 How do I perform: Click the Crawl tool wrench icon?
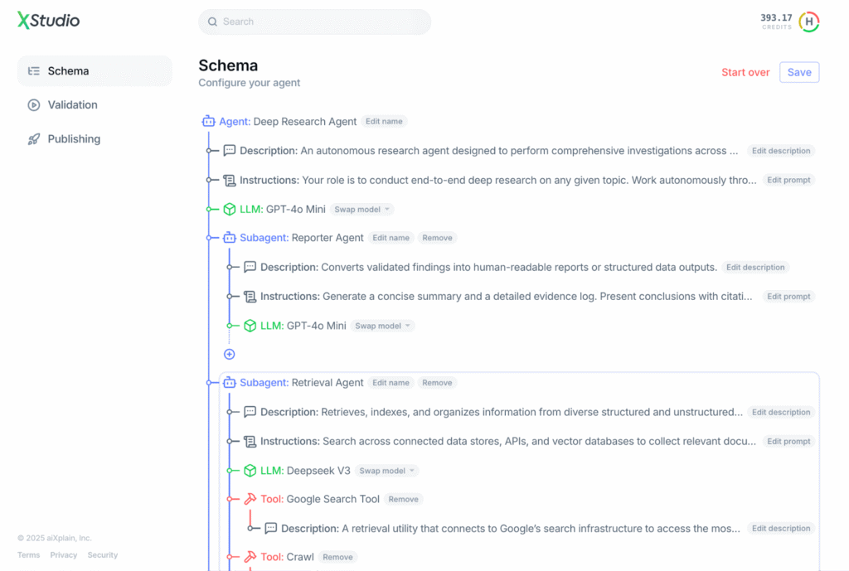point(250,557)
